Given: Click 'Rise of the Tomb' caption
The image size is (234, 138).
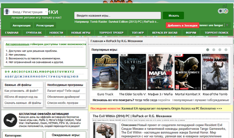Looking at the screenshot, I should (x=215, y=94).
